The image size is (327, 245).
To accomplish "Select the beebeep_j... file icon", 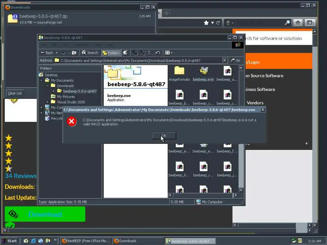I will (x=227, y=167).
